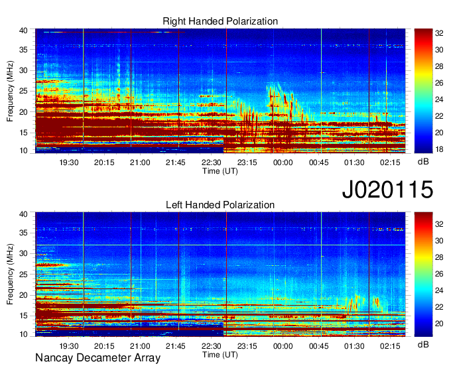Click the 15 MHz tick of left-handed plot
This screenshot has width=451, height=366.
[23, 316]
